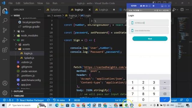192x108 pixels.
Task: Open the Source Control view
Action: tap(5, 30)
